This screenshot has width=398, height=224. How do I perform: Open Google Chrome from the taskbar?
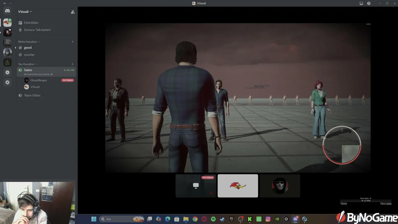point(195,219)
